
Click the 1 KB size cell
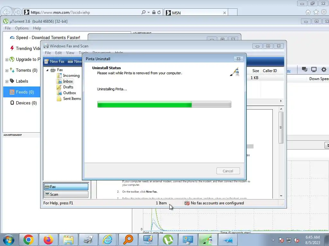pyautogui.click(x=254, y=78)
